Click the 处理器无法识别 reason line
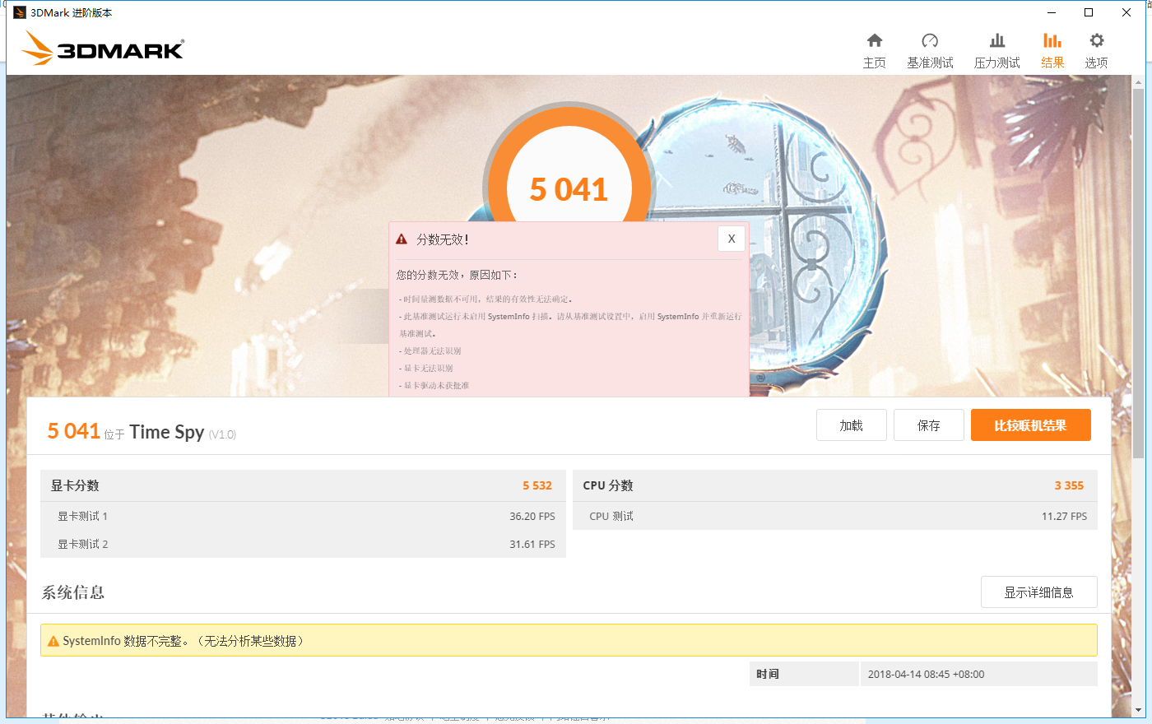 click(x=430, y=350)
